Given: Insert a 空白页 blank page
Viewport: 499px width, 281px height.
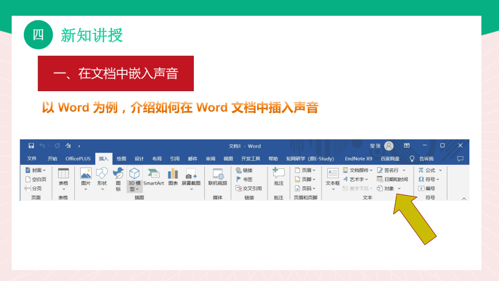Looking at the screenshot, I should click(35, 179).
